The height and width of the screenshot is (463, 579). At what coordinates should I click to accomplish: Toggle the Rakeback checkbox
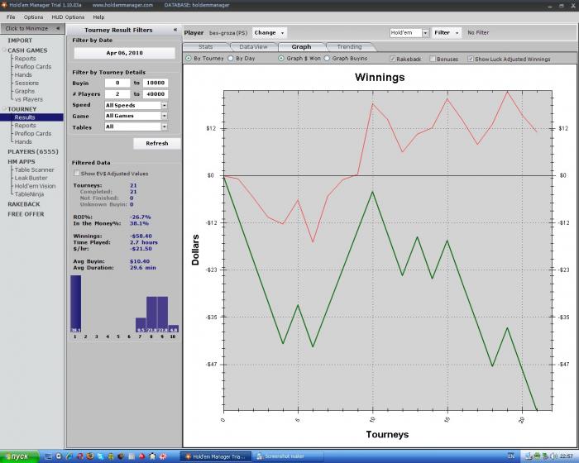click(393, 59)
